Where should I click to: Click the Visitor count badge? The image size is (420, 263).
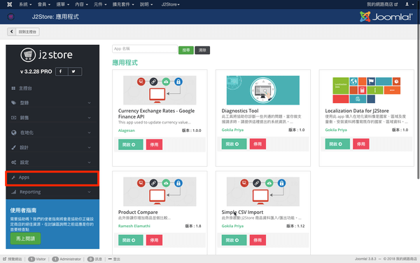(31, 259)
